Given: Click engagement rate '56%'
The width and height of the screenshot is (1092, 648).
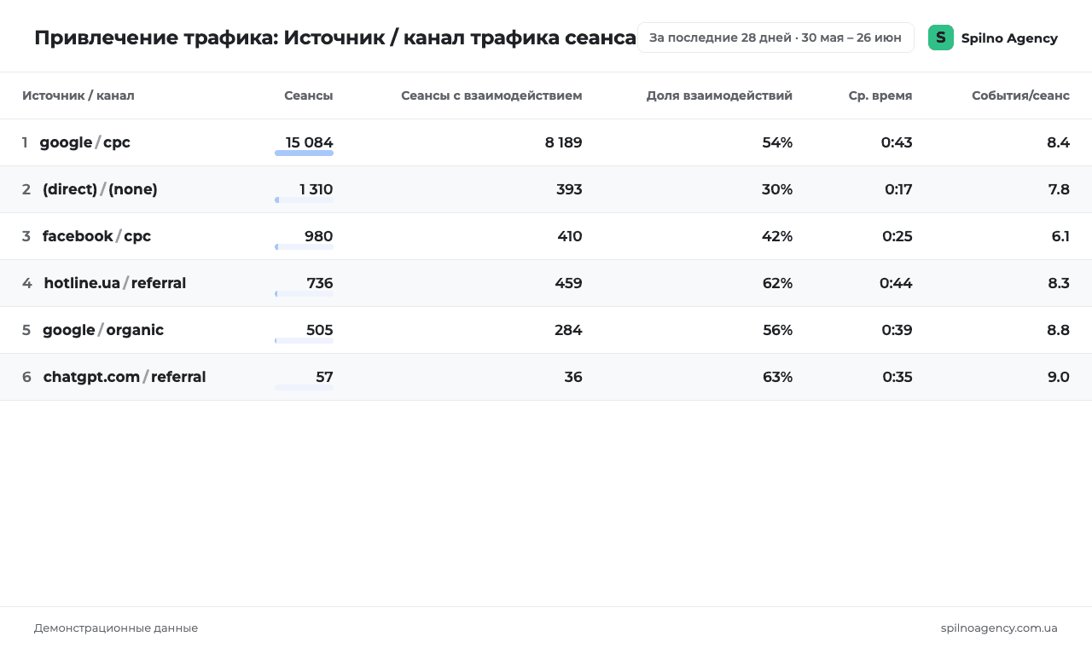Looking at the screenshot, I should click(777, 330).
